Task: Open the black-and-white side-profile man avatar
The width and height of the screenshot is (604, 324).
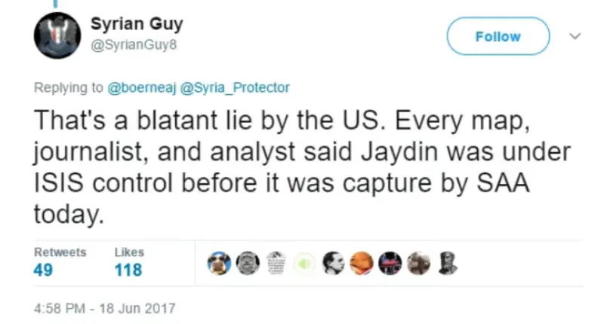Action: [333, 263]
